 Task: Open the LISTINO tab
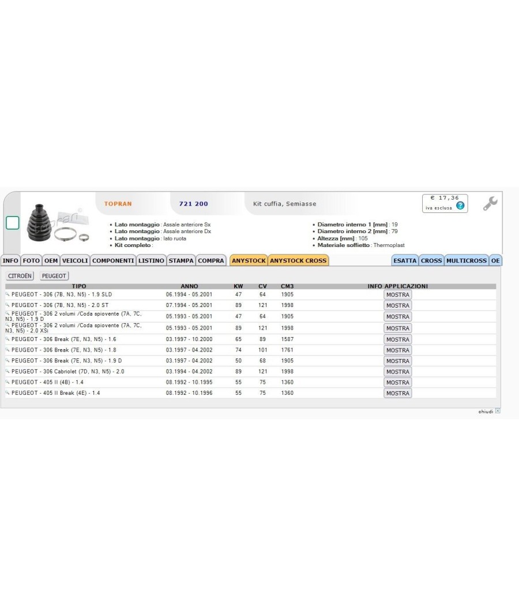pyautogui.click(x=151, y=260)
